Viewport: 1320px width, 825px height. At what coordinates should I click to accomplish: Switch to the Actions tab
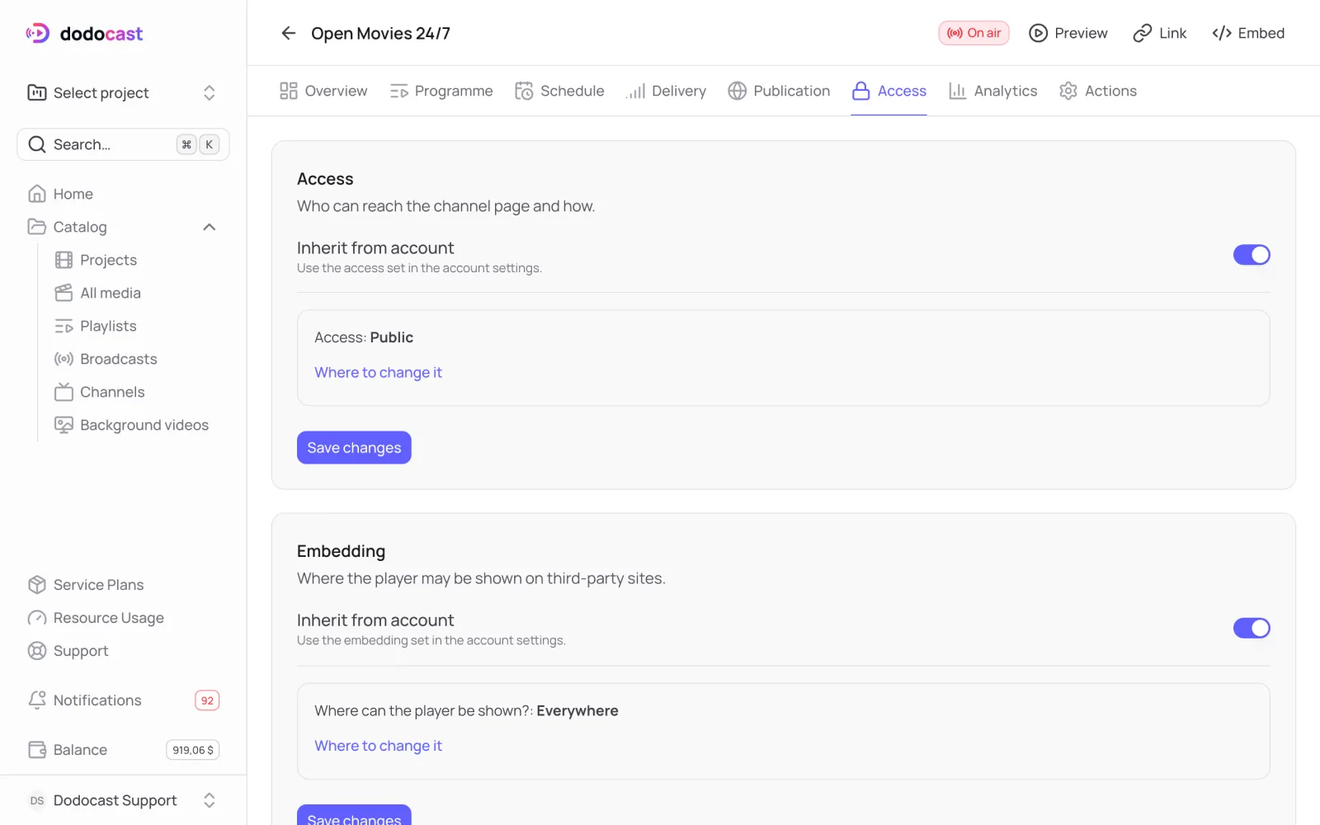(1098, 91)
